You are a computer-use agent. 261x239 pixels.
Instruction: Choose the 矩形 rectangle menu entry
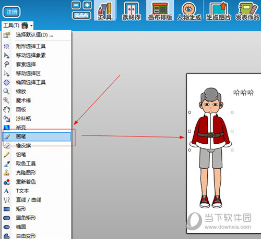37,209
